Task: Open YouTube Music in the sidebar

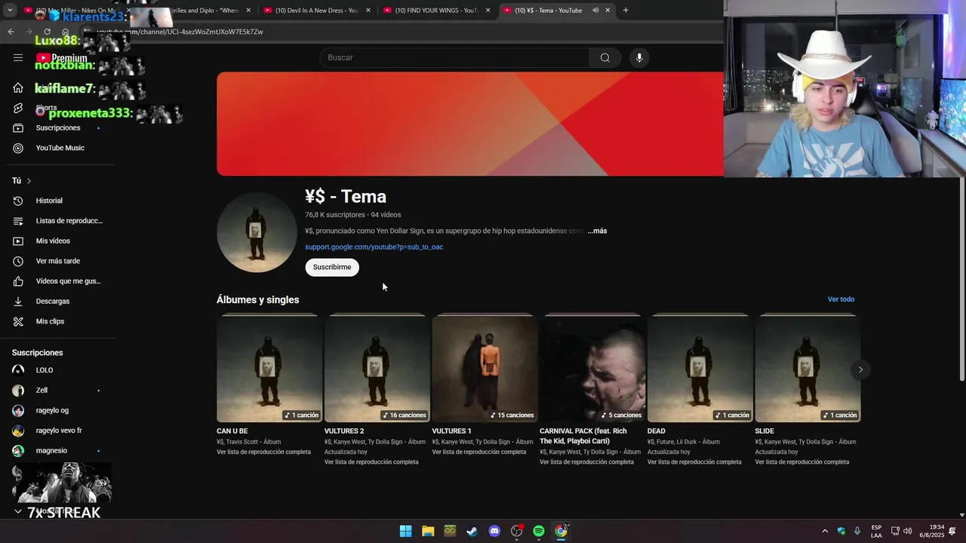Action: pyautogui.click(x=60, y=148)
